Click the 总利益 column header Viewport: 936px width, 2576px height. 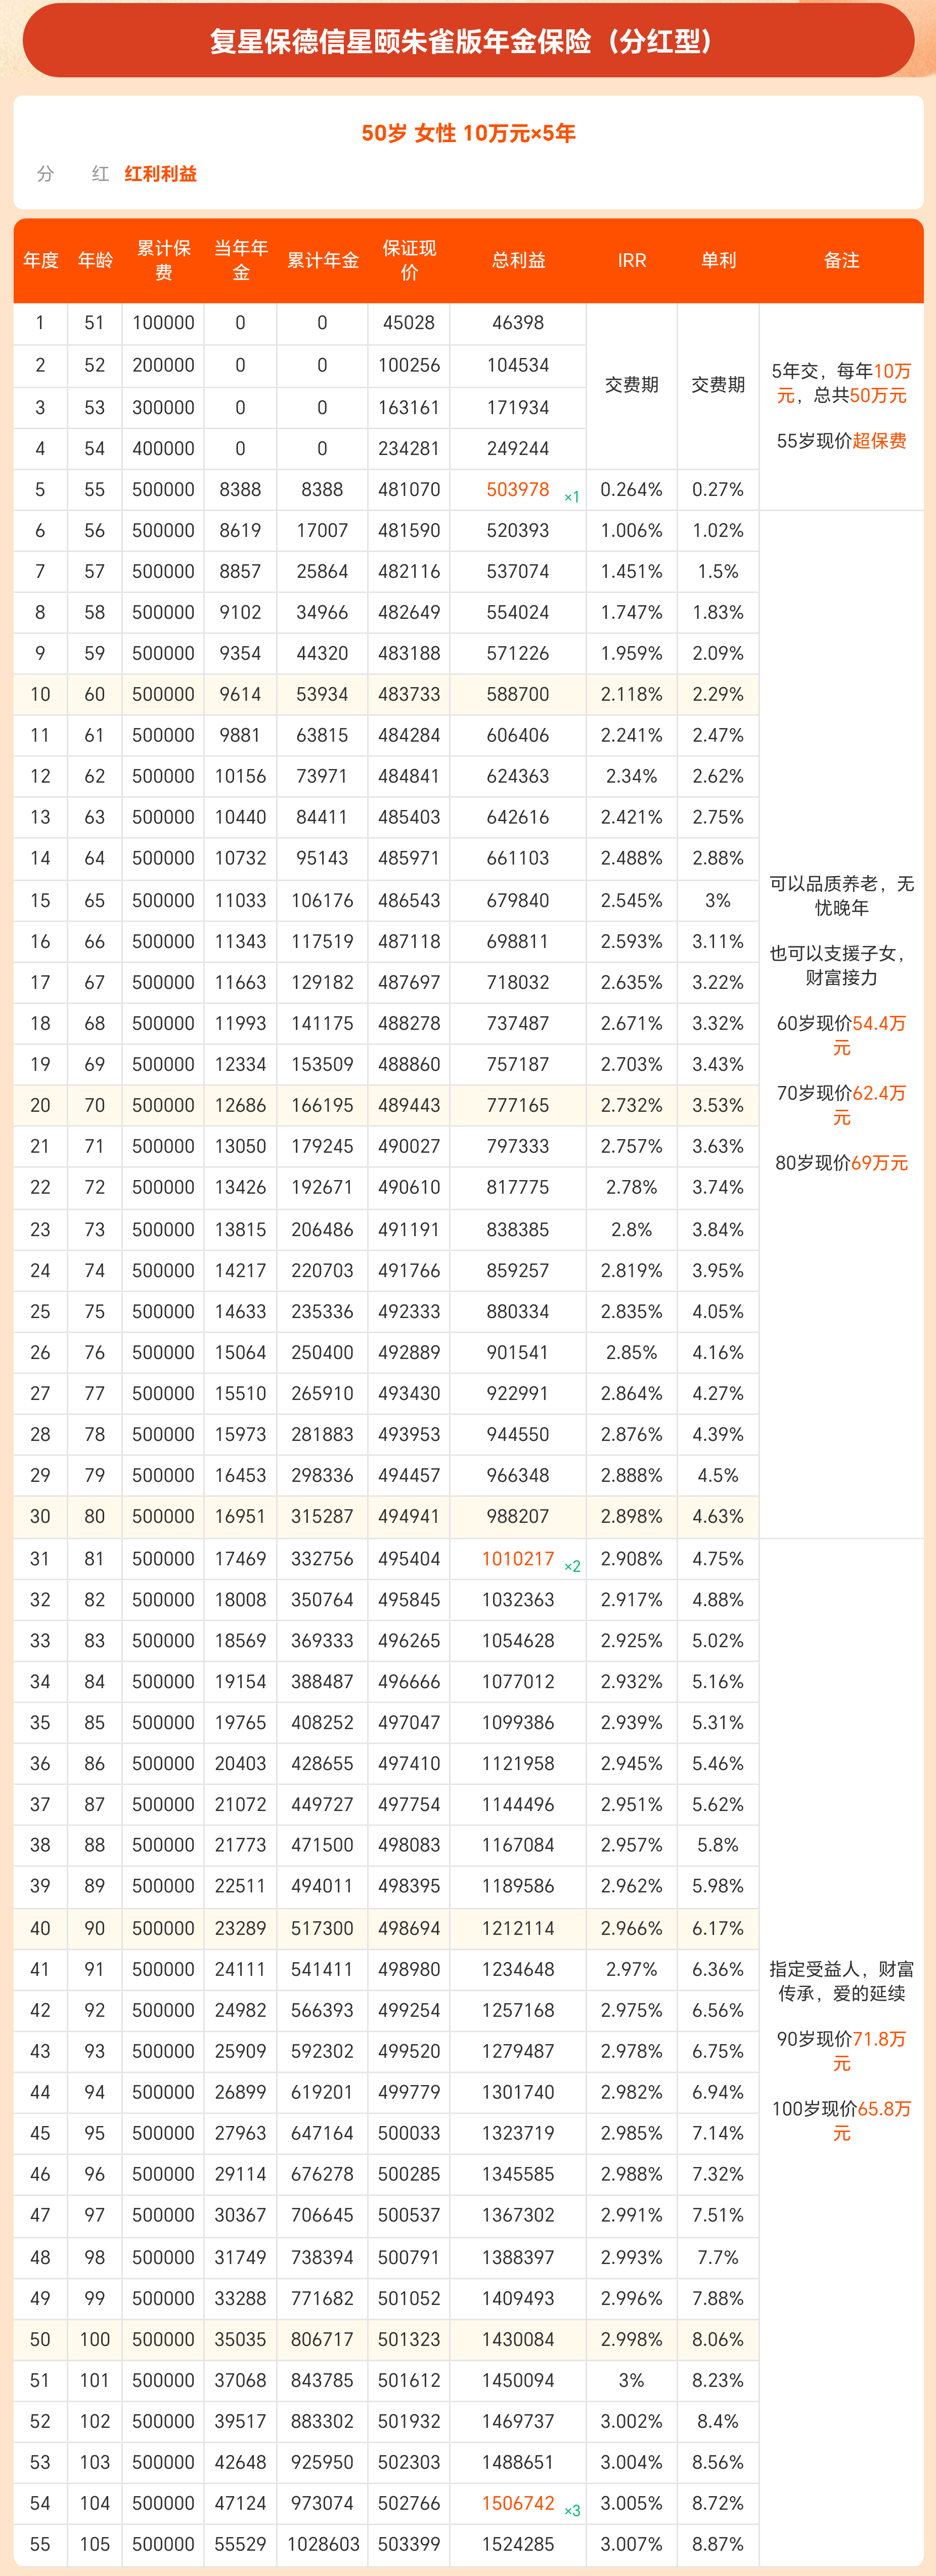point(518,260)
